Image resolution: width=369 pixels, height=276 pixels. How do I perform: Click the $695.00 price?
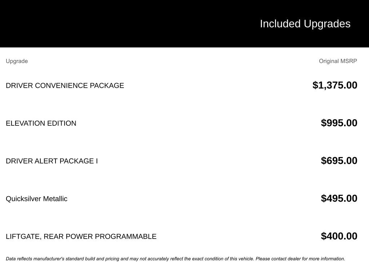click(339, 161)
